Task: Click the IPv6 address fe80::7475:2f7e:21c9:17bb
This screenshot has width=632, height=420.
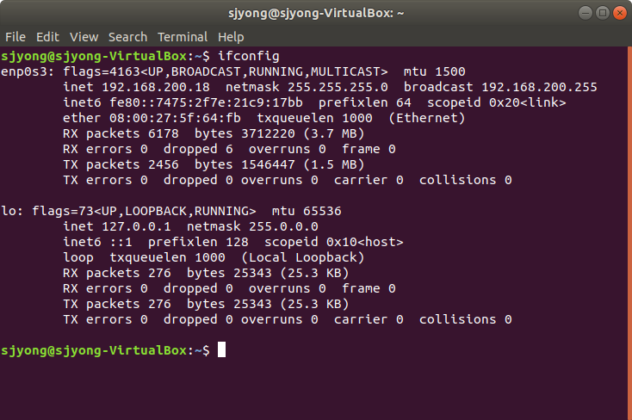Action: click(x=206, y=102)
